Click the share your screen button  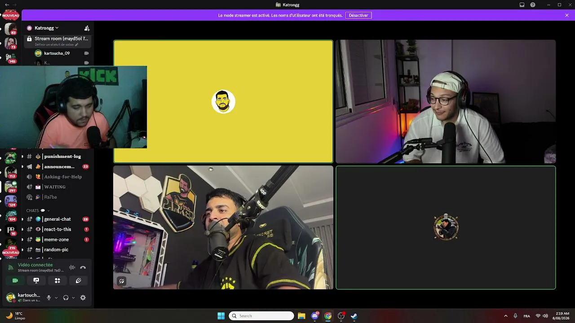tap(36, 280)
